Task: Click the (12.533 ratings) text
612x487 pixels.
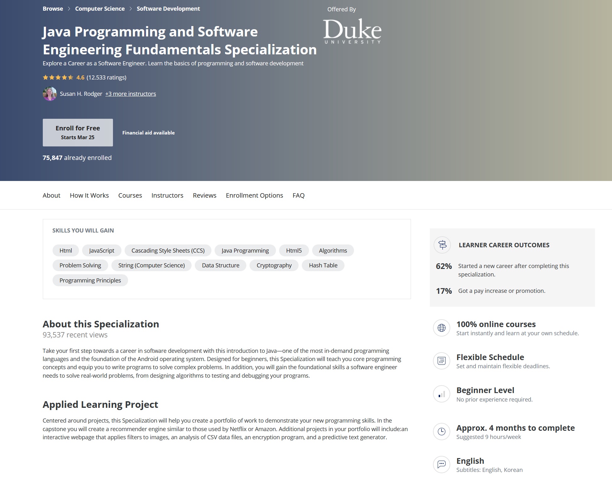Action: [106, 77]
